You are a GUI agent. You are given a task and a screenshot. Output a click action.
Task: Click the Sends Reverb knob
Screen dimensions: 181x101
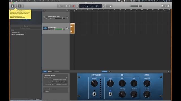click(x=147, y=94)
